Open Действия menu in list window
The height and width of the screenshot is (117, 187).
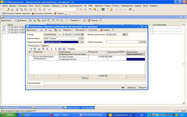point(6,20)
